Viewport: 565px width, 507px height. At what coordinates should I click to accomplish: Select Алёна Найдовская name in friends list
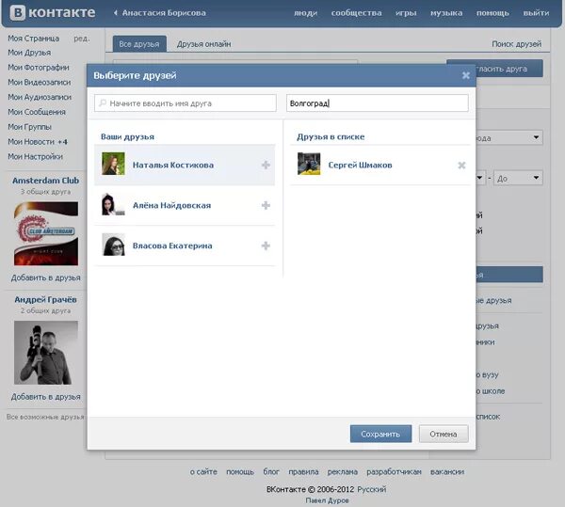pos(171,205)
